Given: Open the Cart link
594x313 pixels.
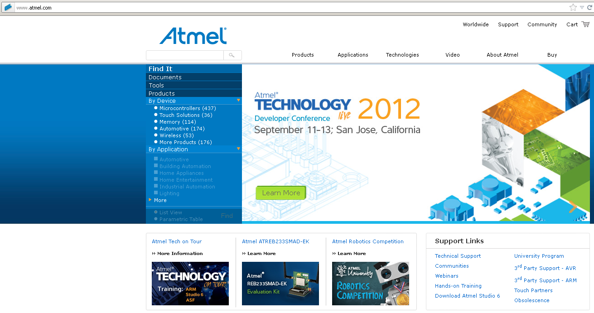Looking at the screenshot, I should pos(572,24).
